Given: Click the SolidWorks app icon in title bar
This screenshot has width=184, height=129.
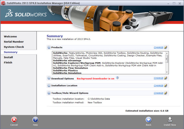Looking at the screenshot, I should pos(3,3).
